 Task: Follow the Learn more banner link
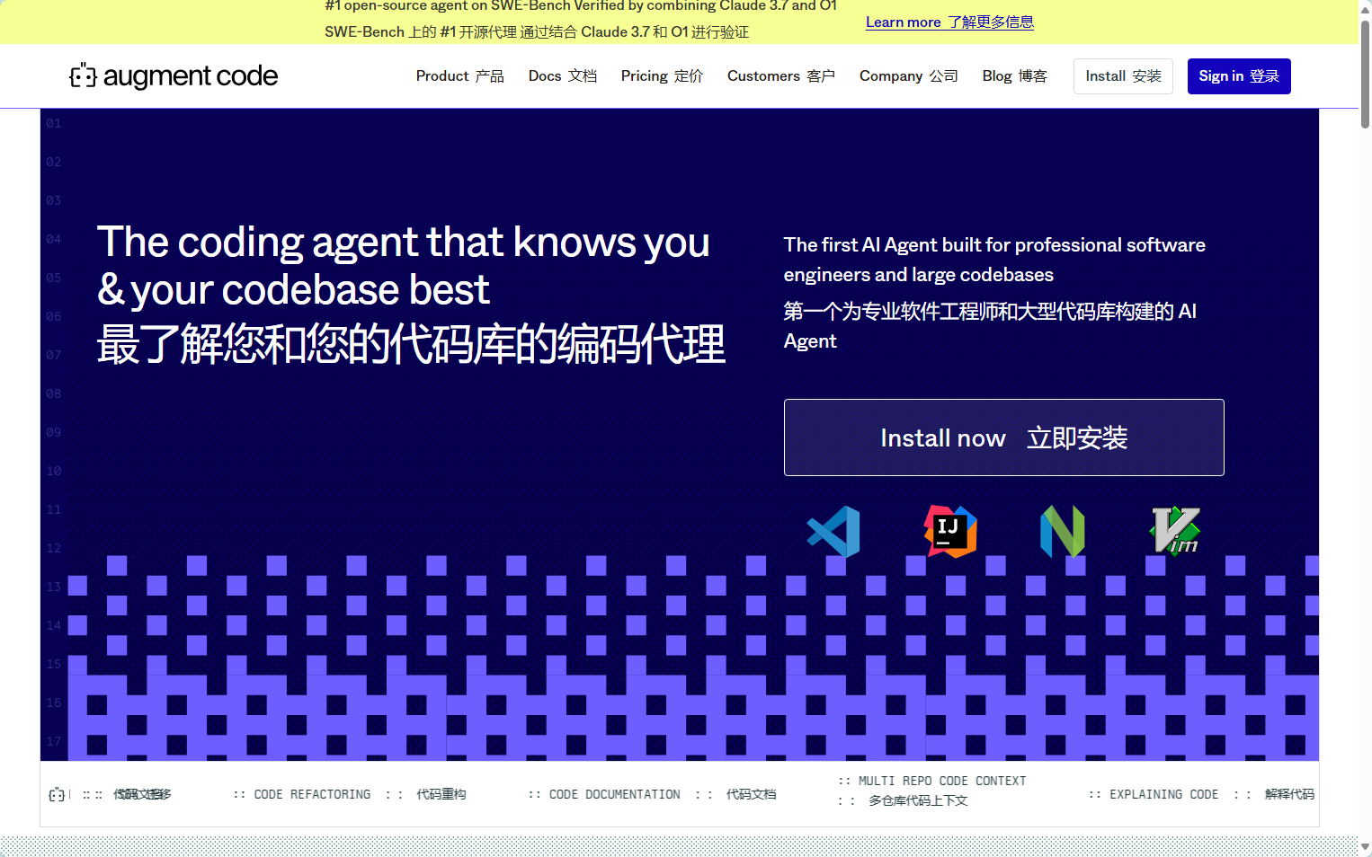click(949, 22)
